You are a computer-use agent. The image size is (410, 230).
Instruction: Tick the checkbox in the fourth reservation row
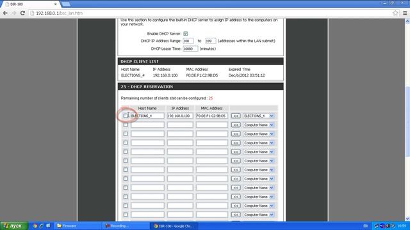(126, 143)
